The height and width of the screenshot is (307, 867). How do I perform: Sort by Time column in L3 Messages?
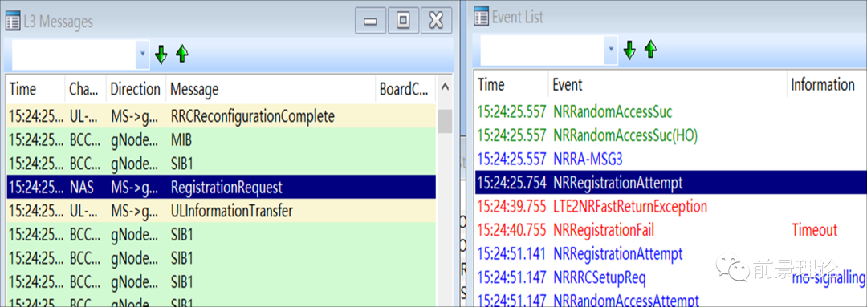[35, 89]
